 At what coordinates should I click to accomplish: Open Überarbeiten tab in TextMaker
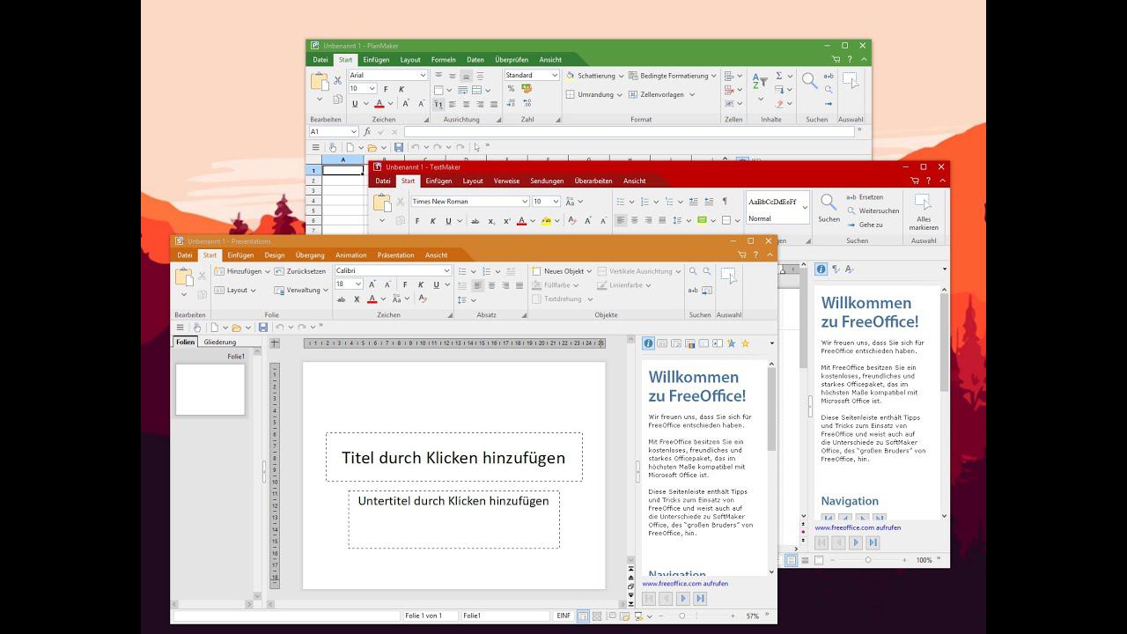[x=593, y=181]
